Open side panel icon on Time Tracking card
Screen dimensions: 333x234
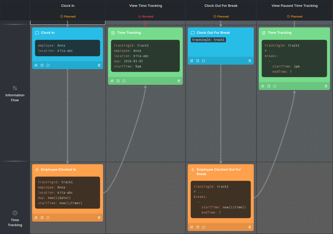(118, 81)
